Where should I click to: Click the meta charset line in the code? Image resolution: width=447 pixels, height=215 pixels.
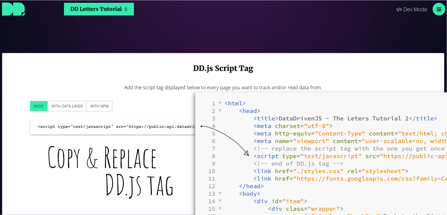(x=293, y=126)
